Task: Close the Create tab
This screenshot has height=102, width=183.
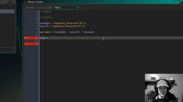Action: coord(50,8)
